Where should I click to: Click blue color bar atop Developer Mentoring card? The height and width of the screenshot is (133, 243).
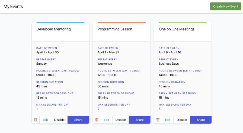[x=60, y=22]
